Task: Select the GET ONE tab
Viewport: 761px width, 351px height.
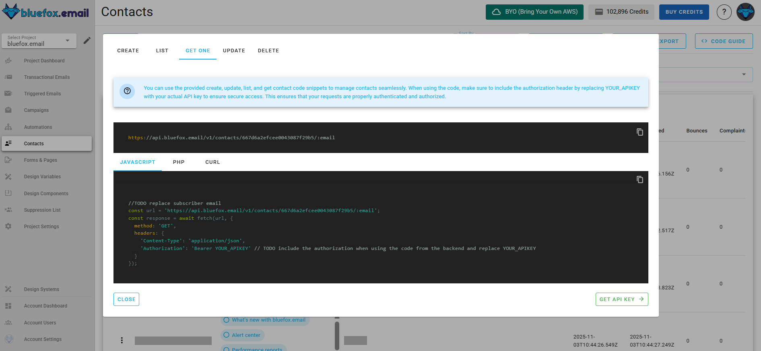Action: click(x=198, y=51)
